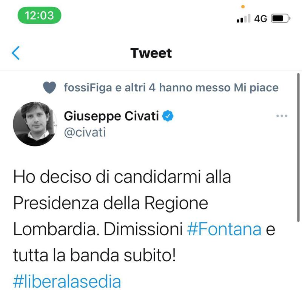Viewport: 302px width, 293px height.
Task: Tap the blue back chevron
Action: pos(15,53)
